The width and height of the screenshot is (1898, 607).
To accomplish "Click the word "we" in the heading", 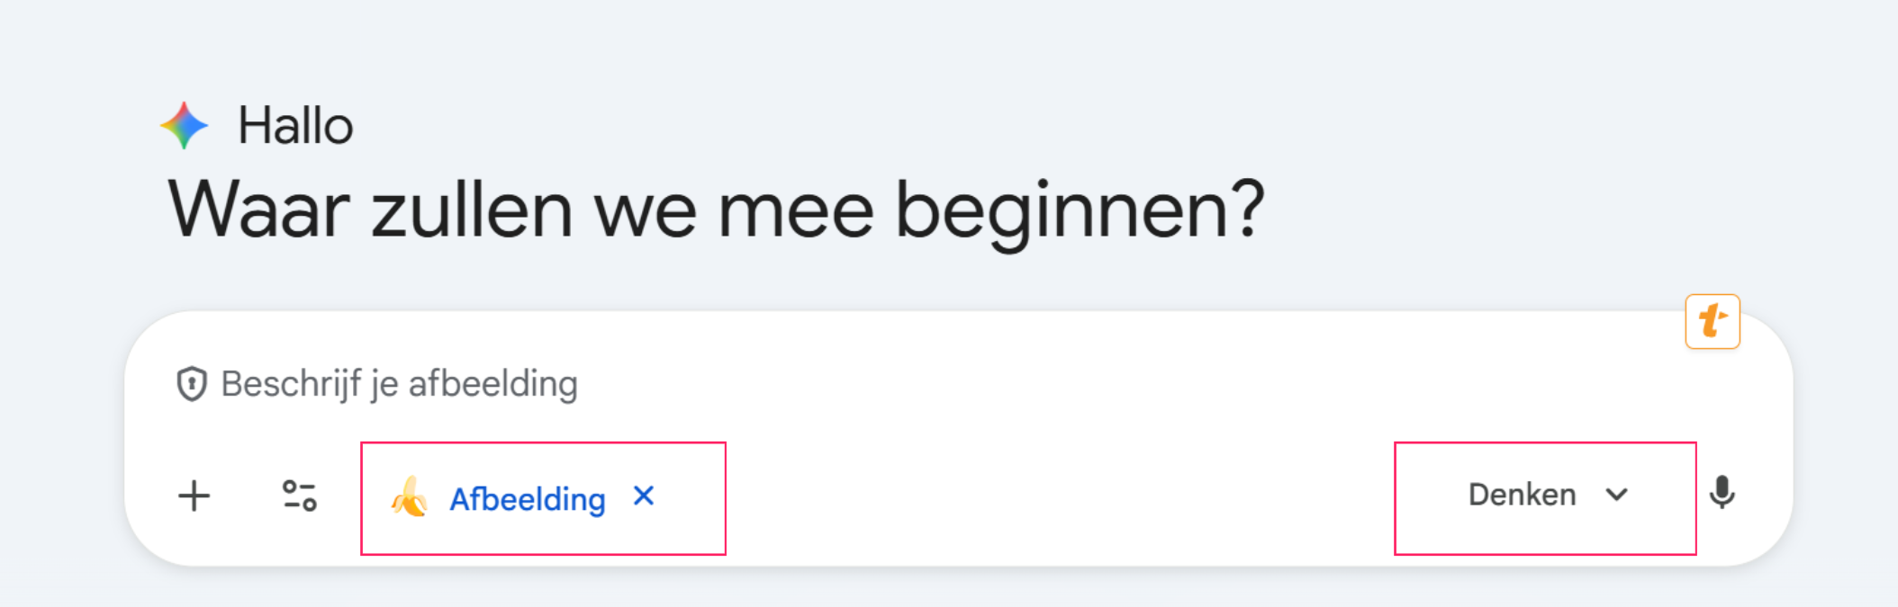I will (645, 211).
